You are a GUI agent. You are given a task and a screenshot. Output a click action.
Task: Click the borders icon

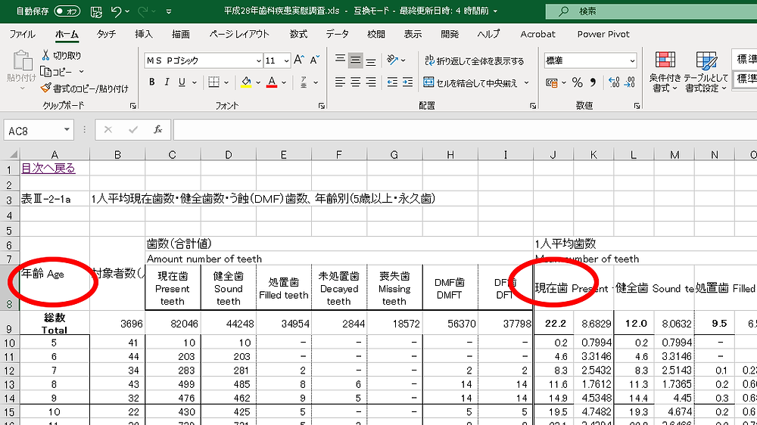214,82
